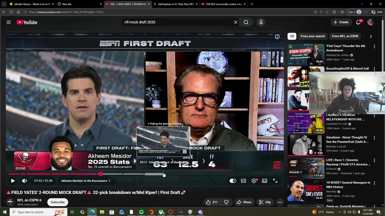The height and width of the screenshot is (216, 385).
Task: Dislike the video with thumbs down
Action: [x=226, y=202]
